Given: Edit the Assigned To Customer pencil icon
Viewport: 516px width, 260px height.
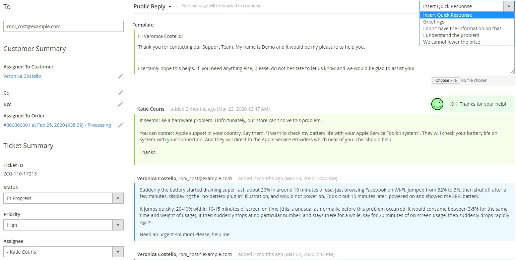Looking at the screenshot, I should (120, 76).
